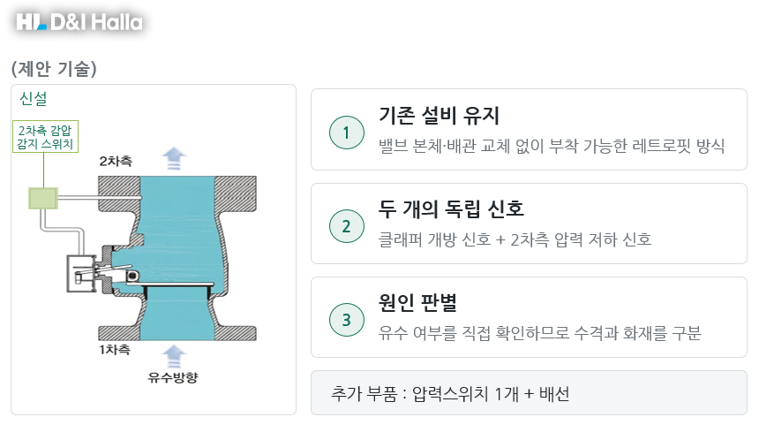The height and width of the screenshot is (440, 759).
Task: Select the 추가 부품 info box
Action: pyautogui.click(x=529, y=393)
